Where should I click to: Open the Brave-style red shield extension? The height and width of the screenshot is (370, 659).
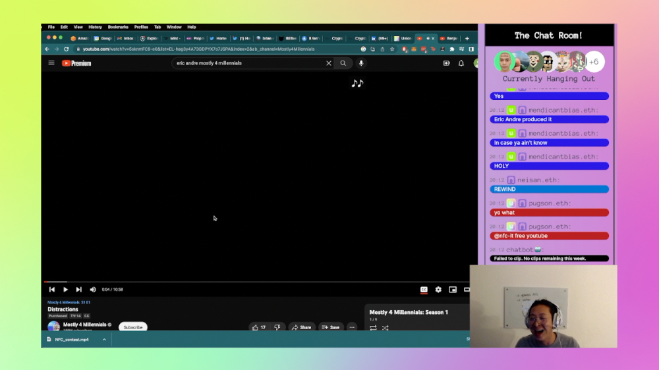[x=405, y=49]
